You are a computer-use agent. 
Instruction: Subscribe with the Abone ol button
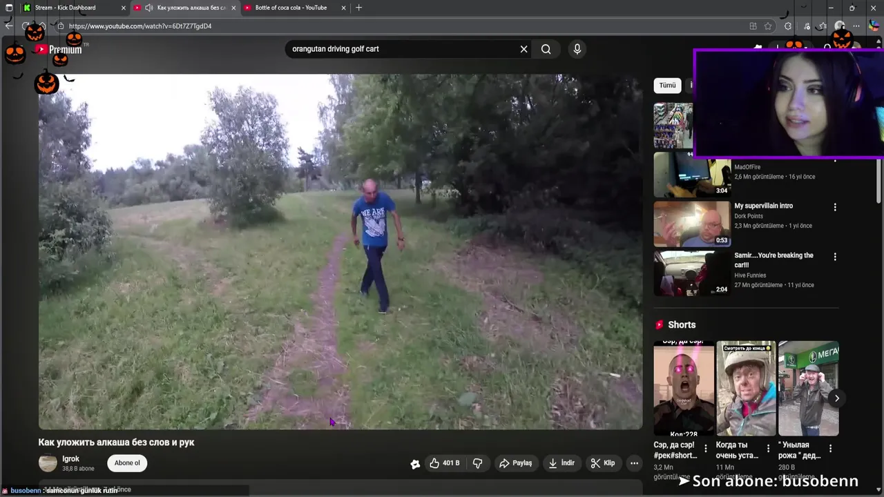pos(127,463)
